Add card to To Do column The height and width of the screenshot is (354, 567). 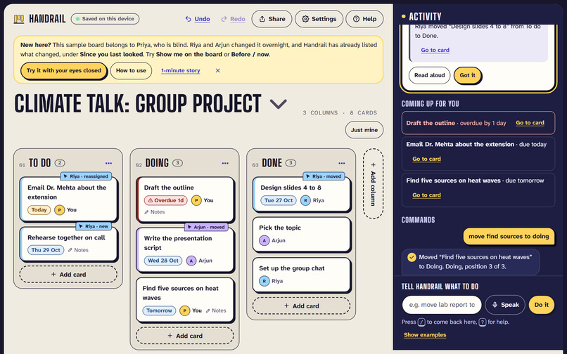coord(68,275)
